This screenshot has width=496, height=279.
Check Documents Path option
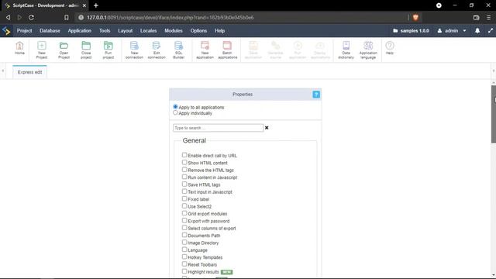[184, 235]
